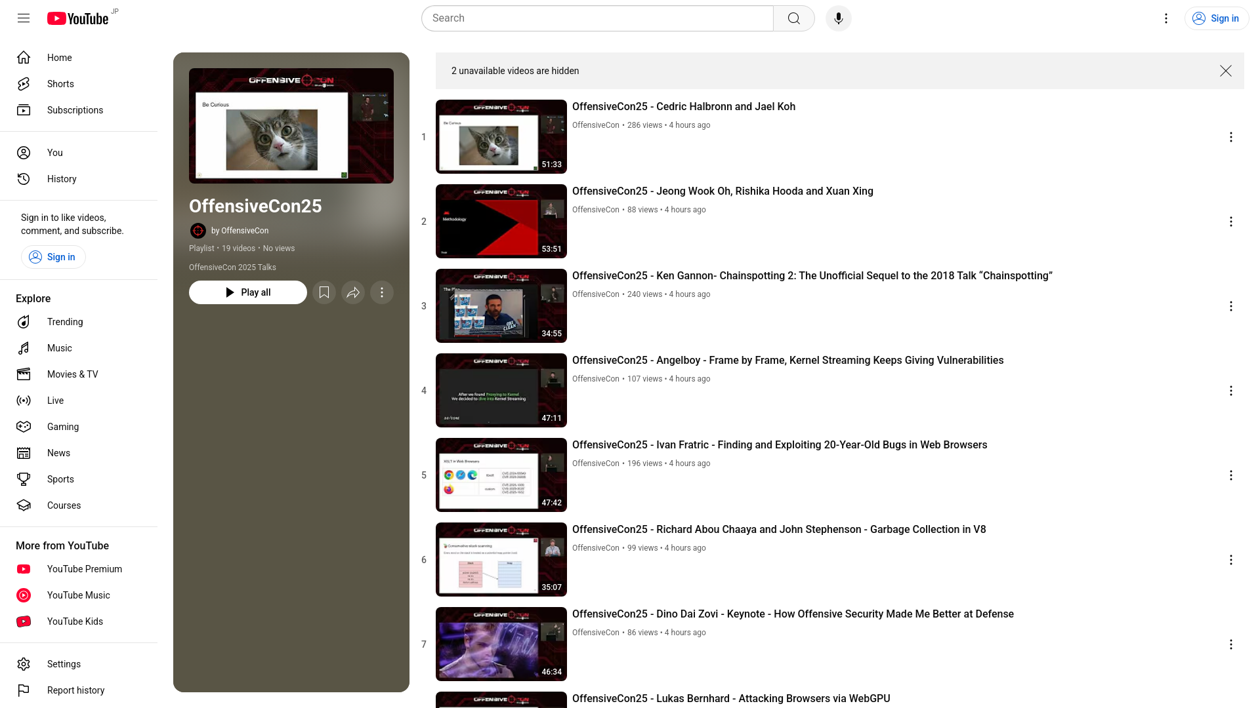The image size is (1260, 708).
Task: Click the 46:34 keynote thumbnail
Action: point(501,644)
